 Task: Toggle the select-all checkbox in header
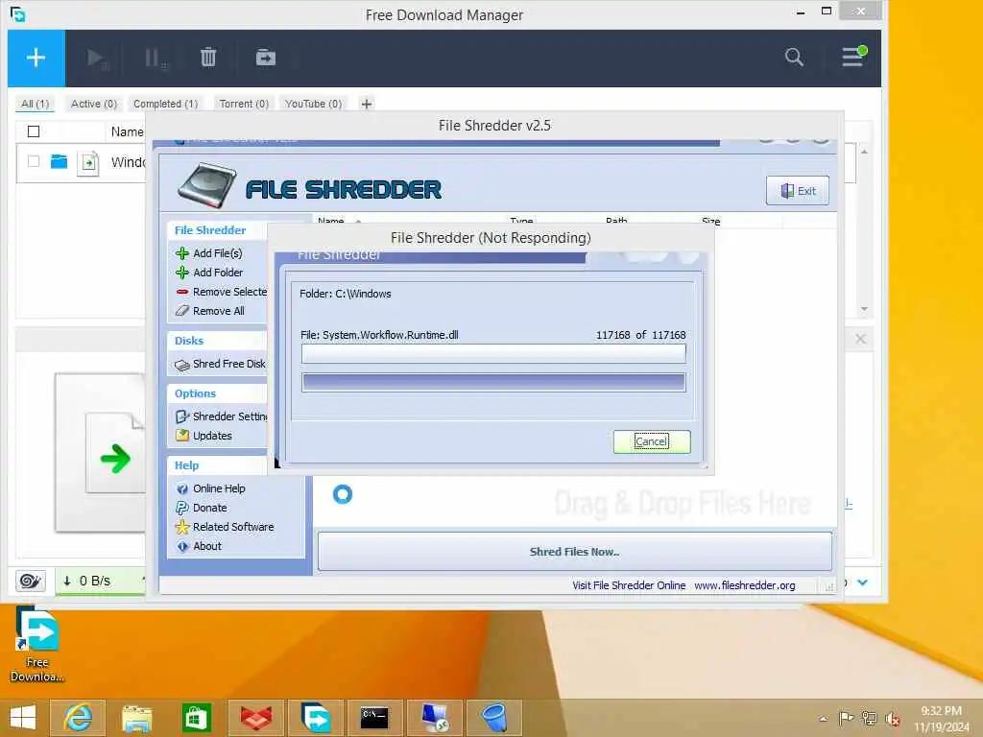[x=34, y=131]
